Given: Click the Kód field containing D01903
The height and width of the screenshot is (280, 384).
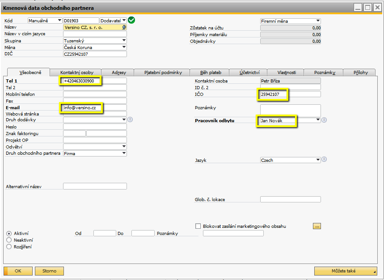Looking at the screenshot, I should tap(81, 21).
